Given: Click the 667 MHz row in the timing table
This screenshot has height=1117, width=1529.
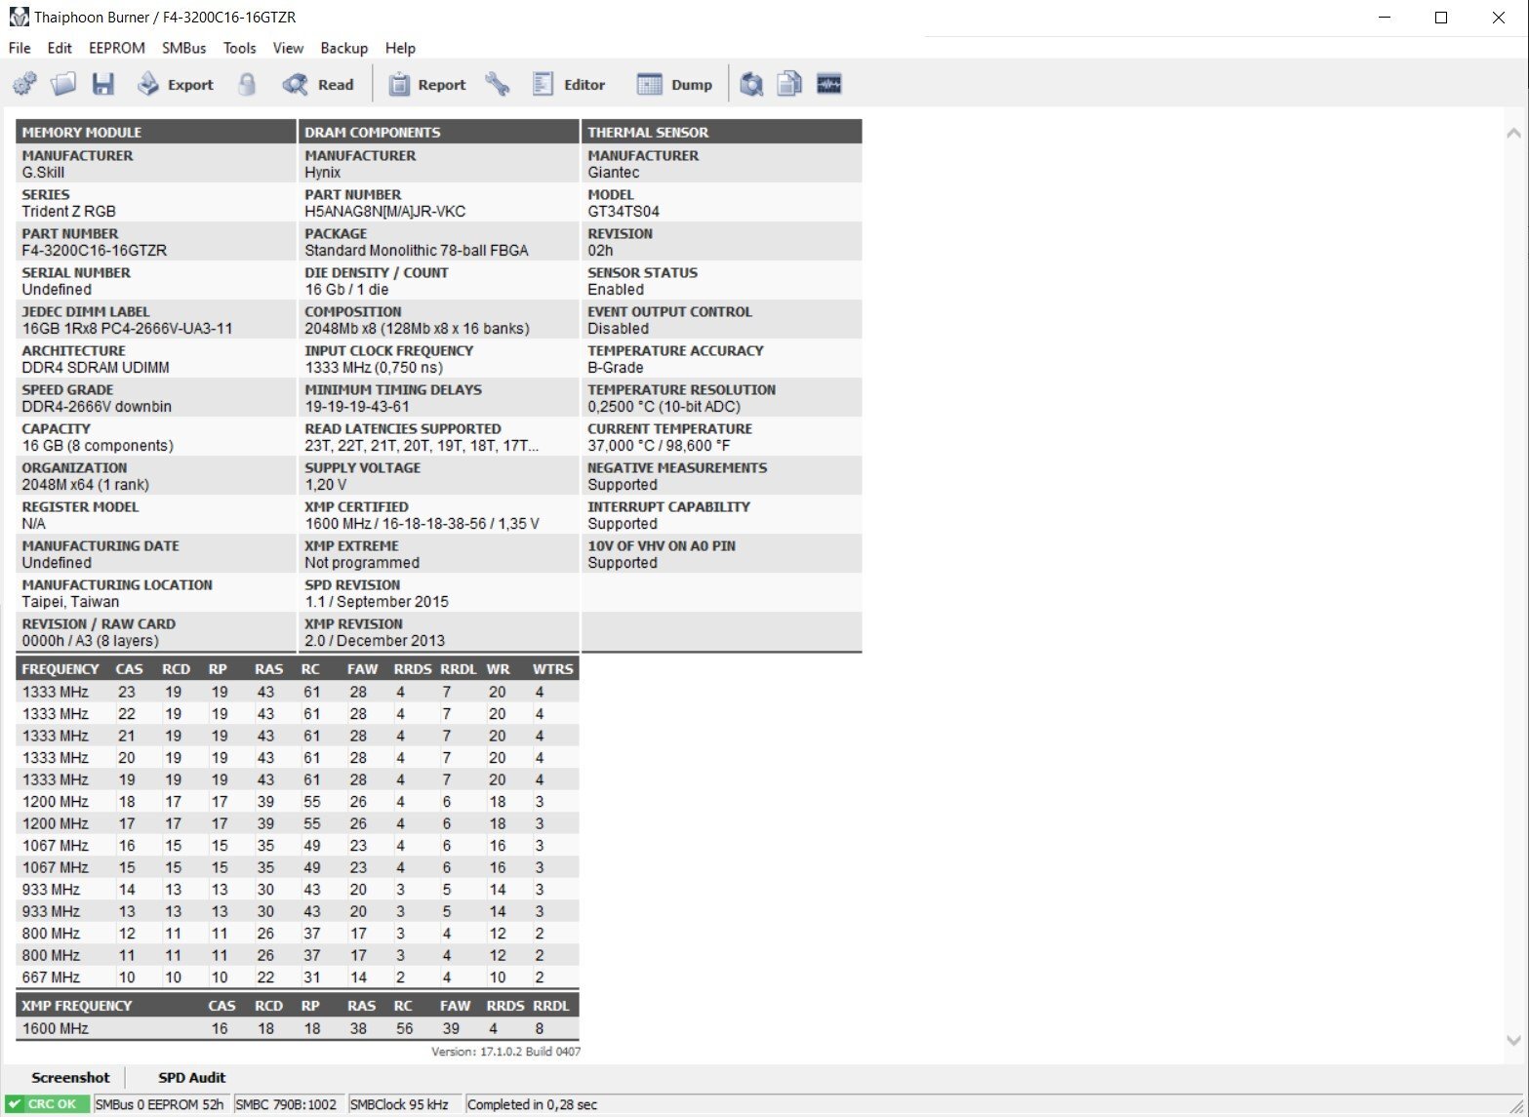Looking at the screenshot, I should (x=298, y=977).
